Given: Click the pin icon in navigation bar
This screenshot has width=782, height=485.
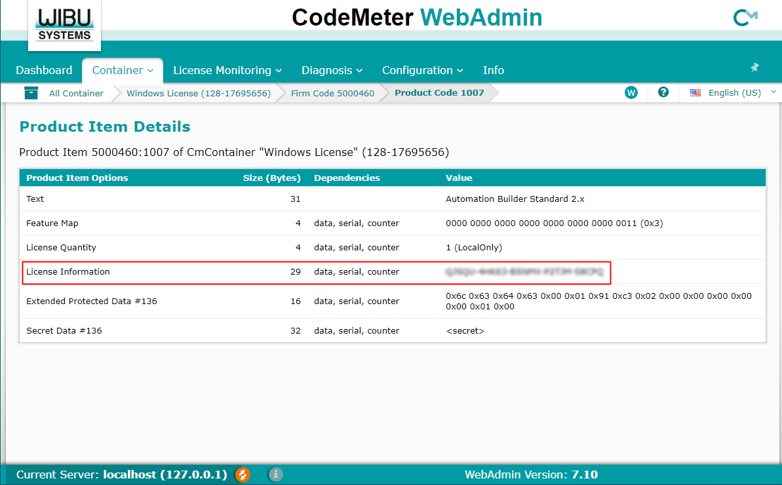Looking at the screenshot, I should pos(754,68).
